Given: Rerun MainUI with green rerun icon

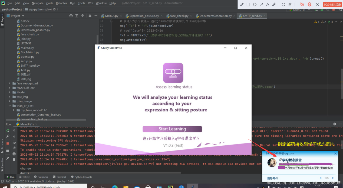Looking at the screenshot, I should (8, 131).
